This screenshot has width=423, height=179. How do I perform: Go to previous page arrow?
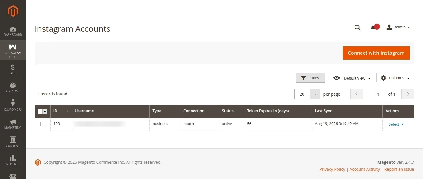tap(357, 94)
